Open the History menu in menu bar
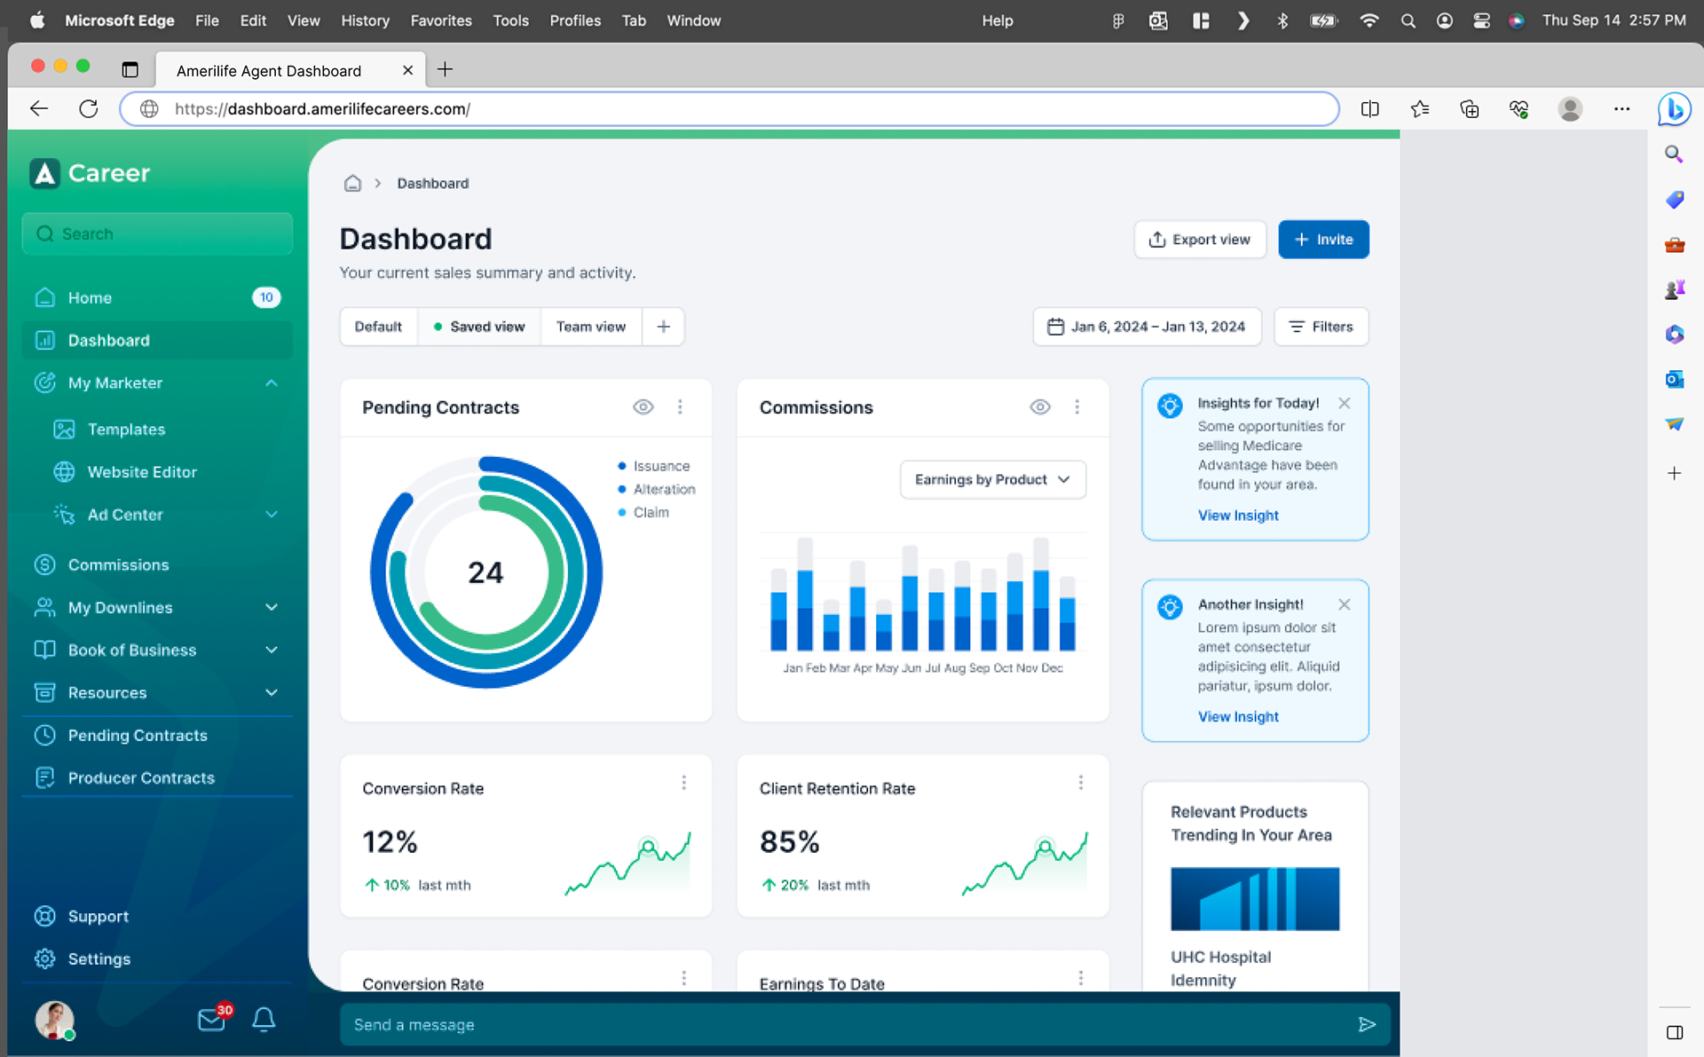 point(365,20)
